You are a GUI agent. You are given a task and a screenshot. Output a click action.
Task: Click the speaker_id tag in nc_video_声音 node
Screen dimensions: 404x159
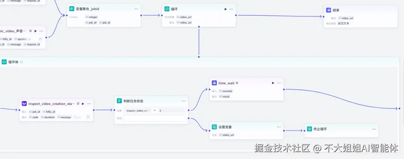pos(22,39)
